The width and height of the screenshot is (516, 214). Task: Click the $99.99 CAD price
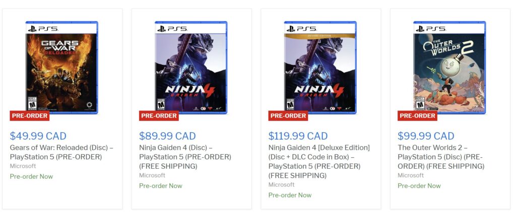426,136
